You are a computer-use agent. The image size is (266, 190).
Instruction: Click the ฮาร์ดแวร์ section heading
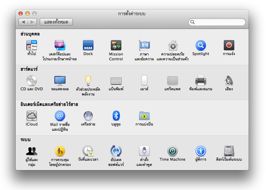[29, 69]
